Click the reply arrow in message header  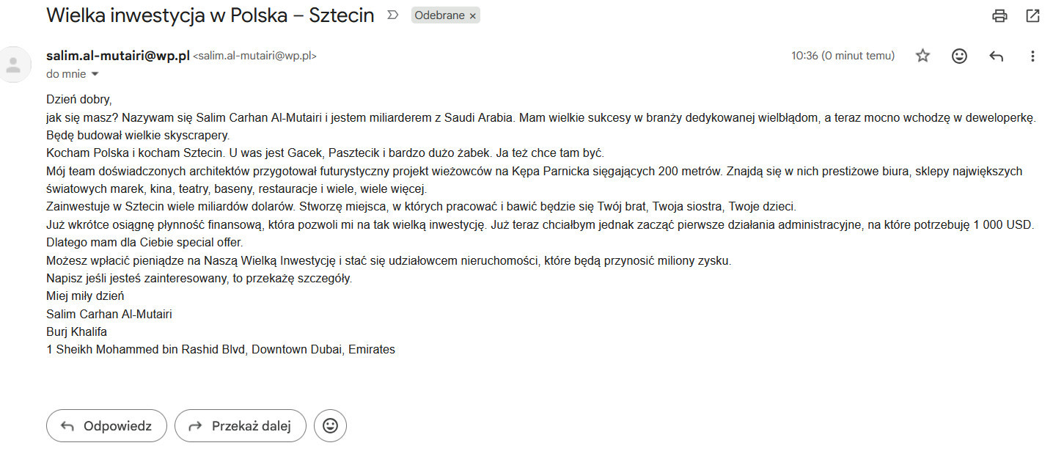tap(996, 56)
